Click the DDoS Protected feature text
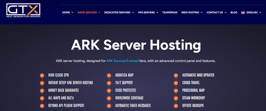Viewport: 266px width, 111px height. coord(126,90)
